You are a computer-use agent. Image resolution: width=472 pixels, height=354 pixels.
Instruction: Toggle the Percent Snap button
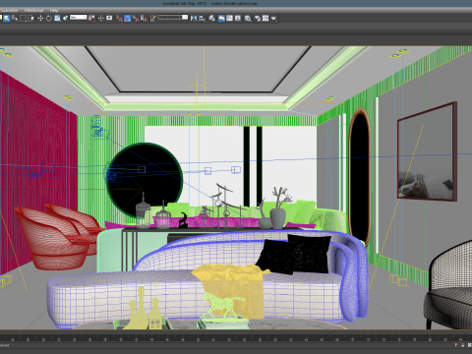136,18
